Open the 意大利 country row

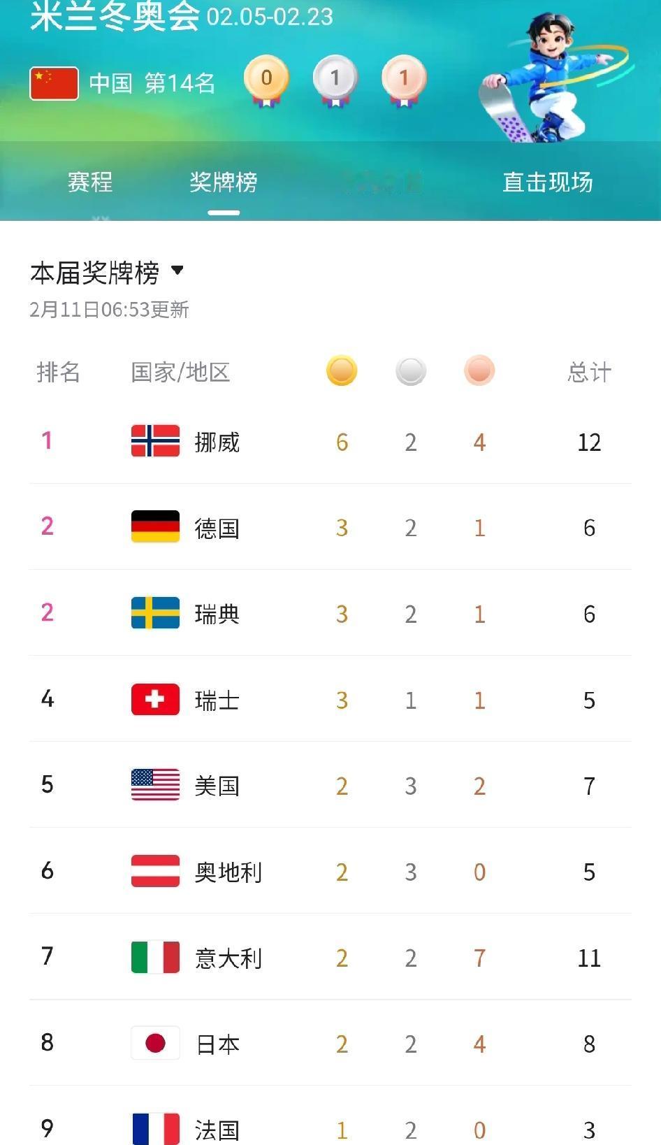click(330, 958)
